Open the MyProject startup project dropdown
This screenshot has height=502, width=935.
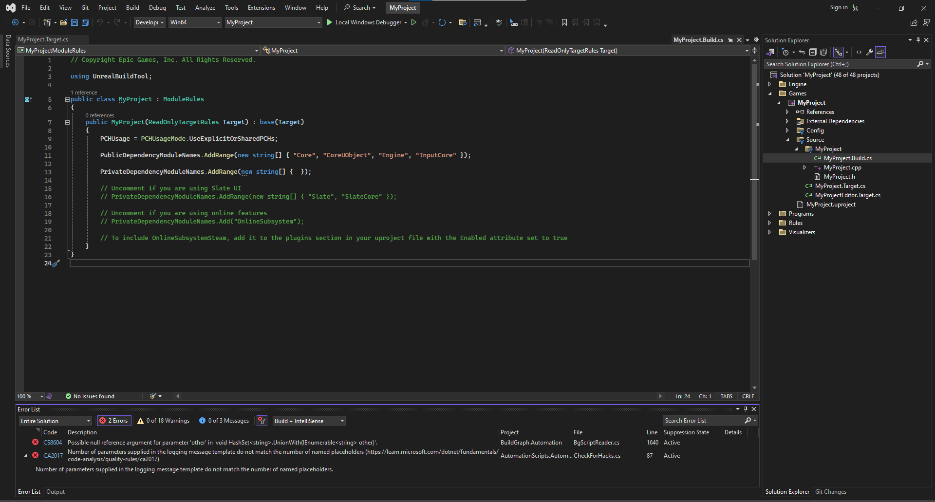coord(273,22)
